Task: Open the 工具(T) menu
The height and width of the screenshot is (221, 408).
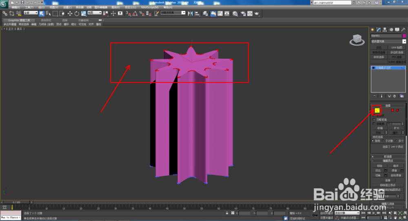Action: (29, 7)
